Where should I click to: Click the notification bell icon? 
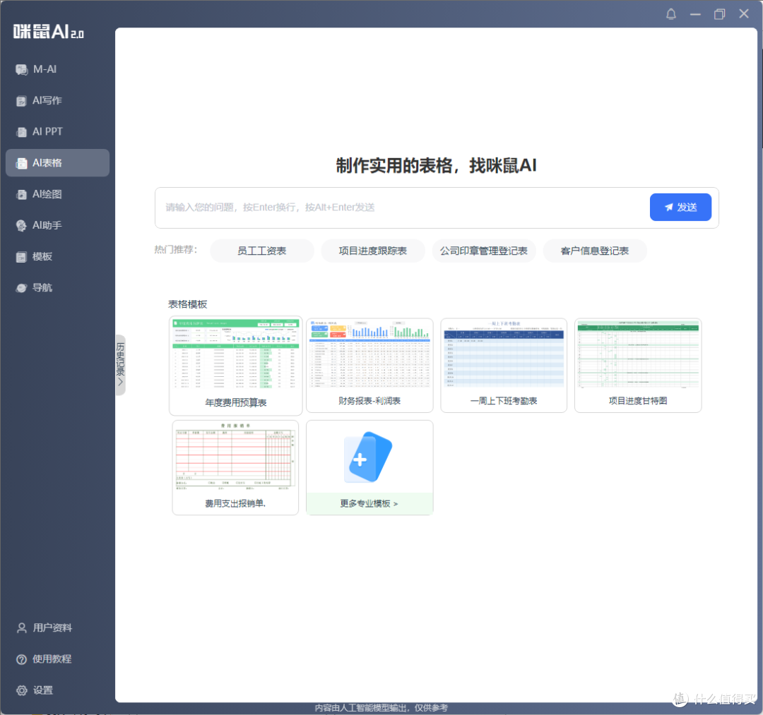click(x=671, y=14)
